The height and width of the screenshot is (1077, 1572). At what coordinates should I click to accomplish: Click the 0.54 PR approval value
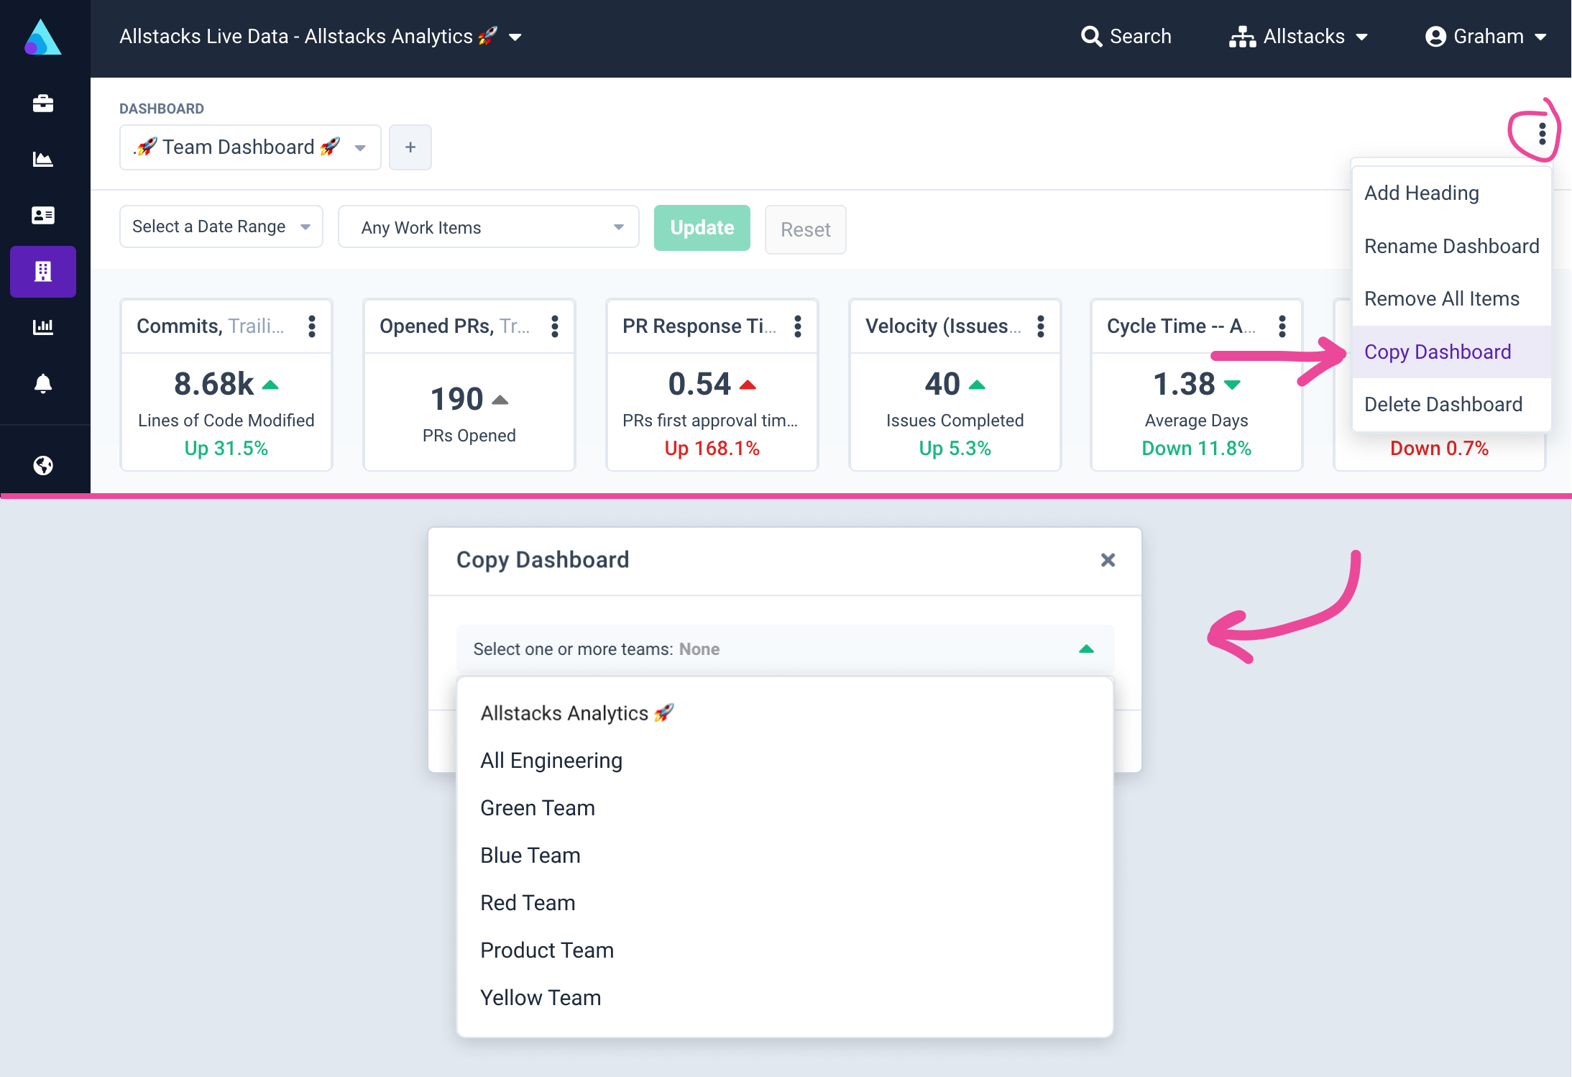[x=699, y=384]
